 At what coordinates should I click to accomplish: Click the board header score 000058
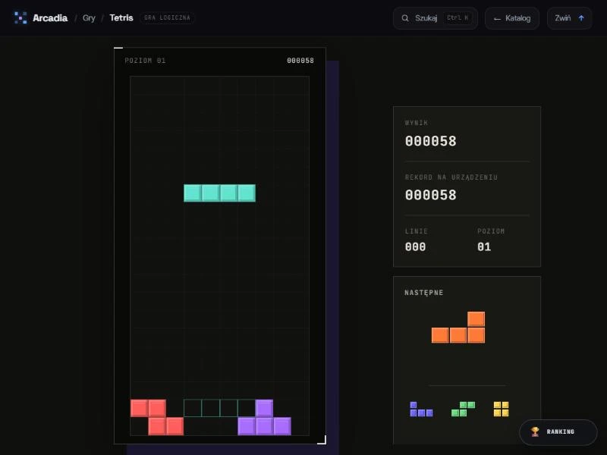tap(300, 61)
